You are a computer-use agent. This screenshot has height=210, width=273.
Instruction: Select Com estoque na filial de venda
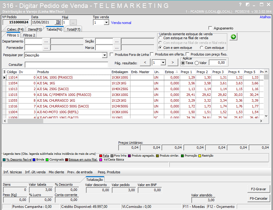[160, 38]
